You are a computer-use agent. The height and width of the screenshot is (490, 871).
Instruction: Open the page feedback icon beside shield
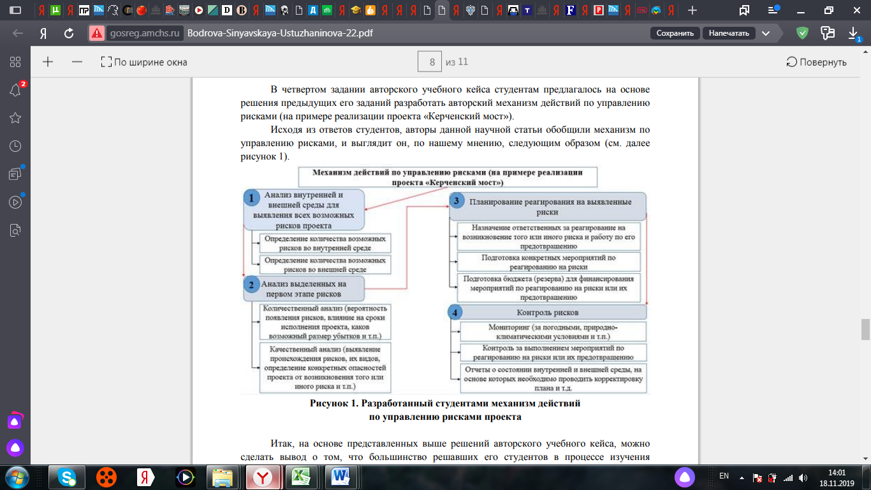828,33
